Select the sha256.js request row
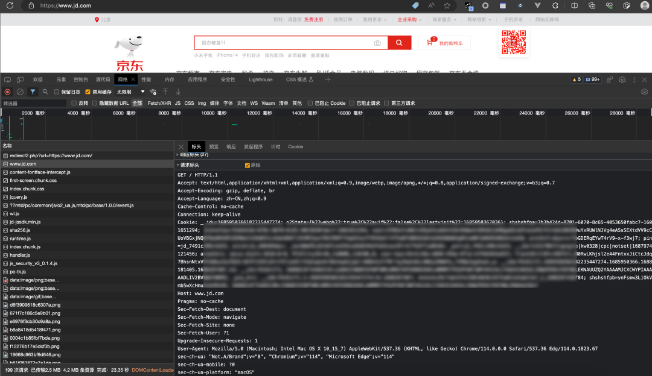Image resolution: width=652 pixels, height=376 pixels. [87, 230]
